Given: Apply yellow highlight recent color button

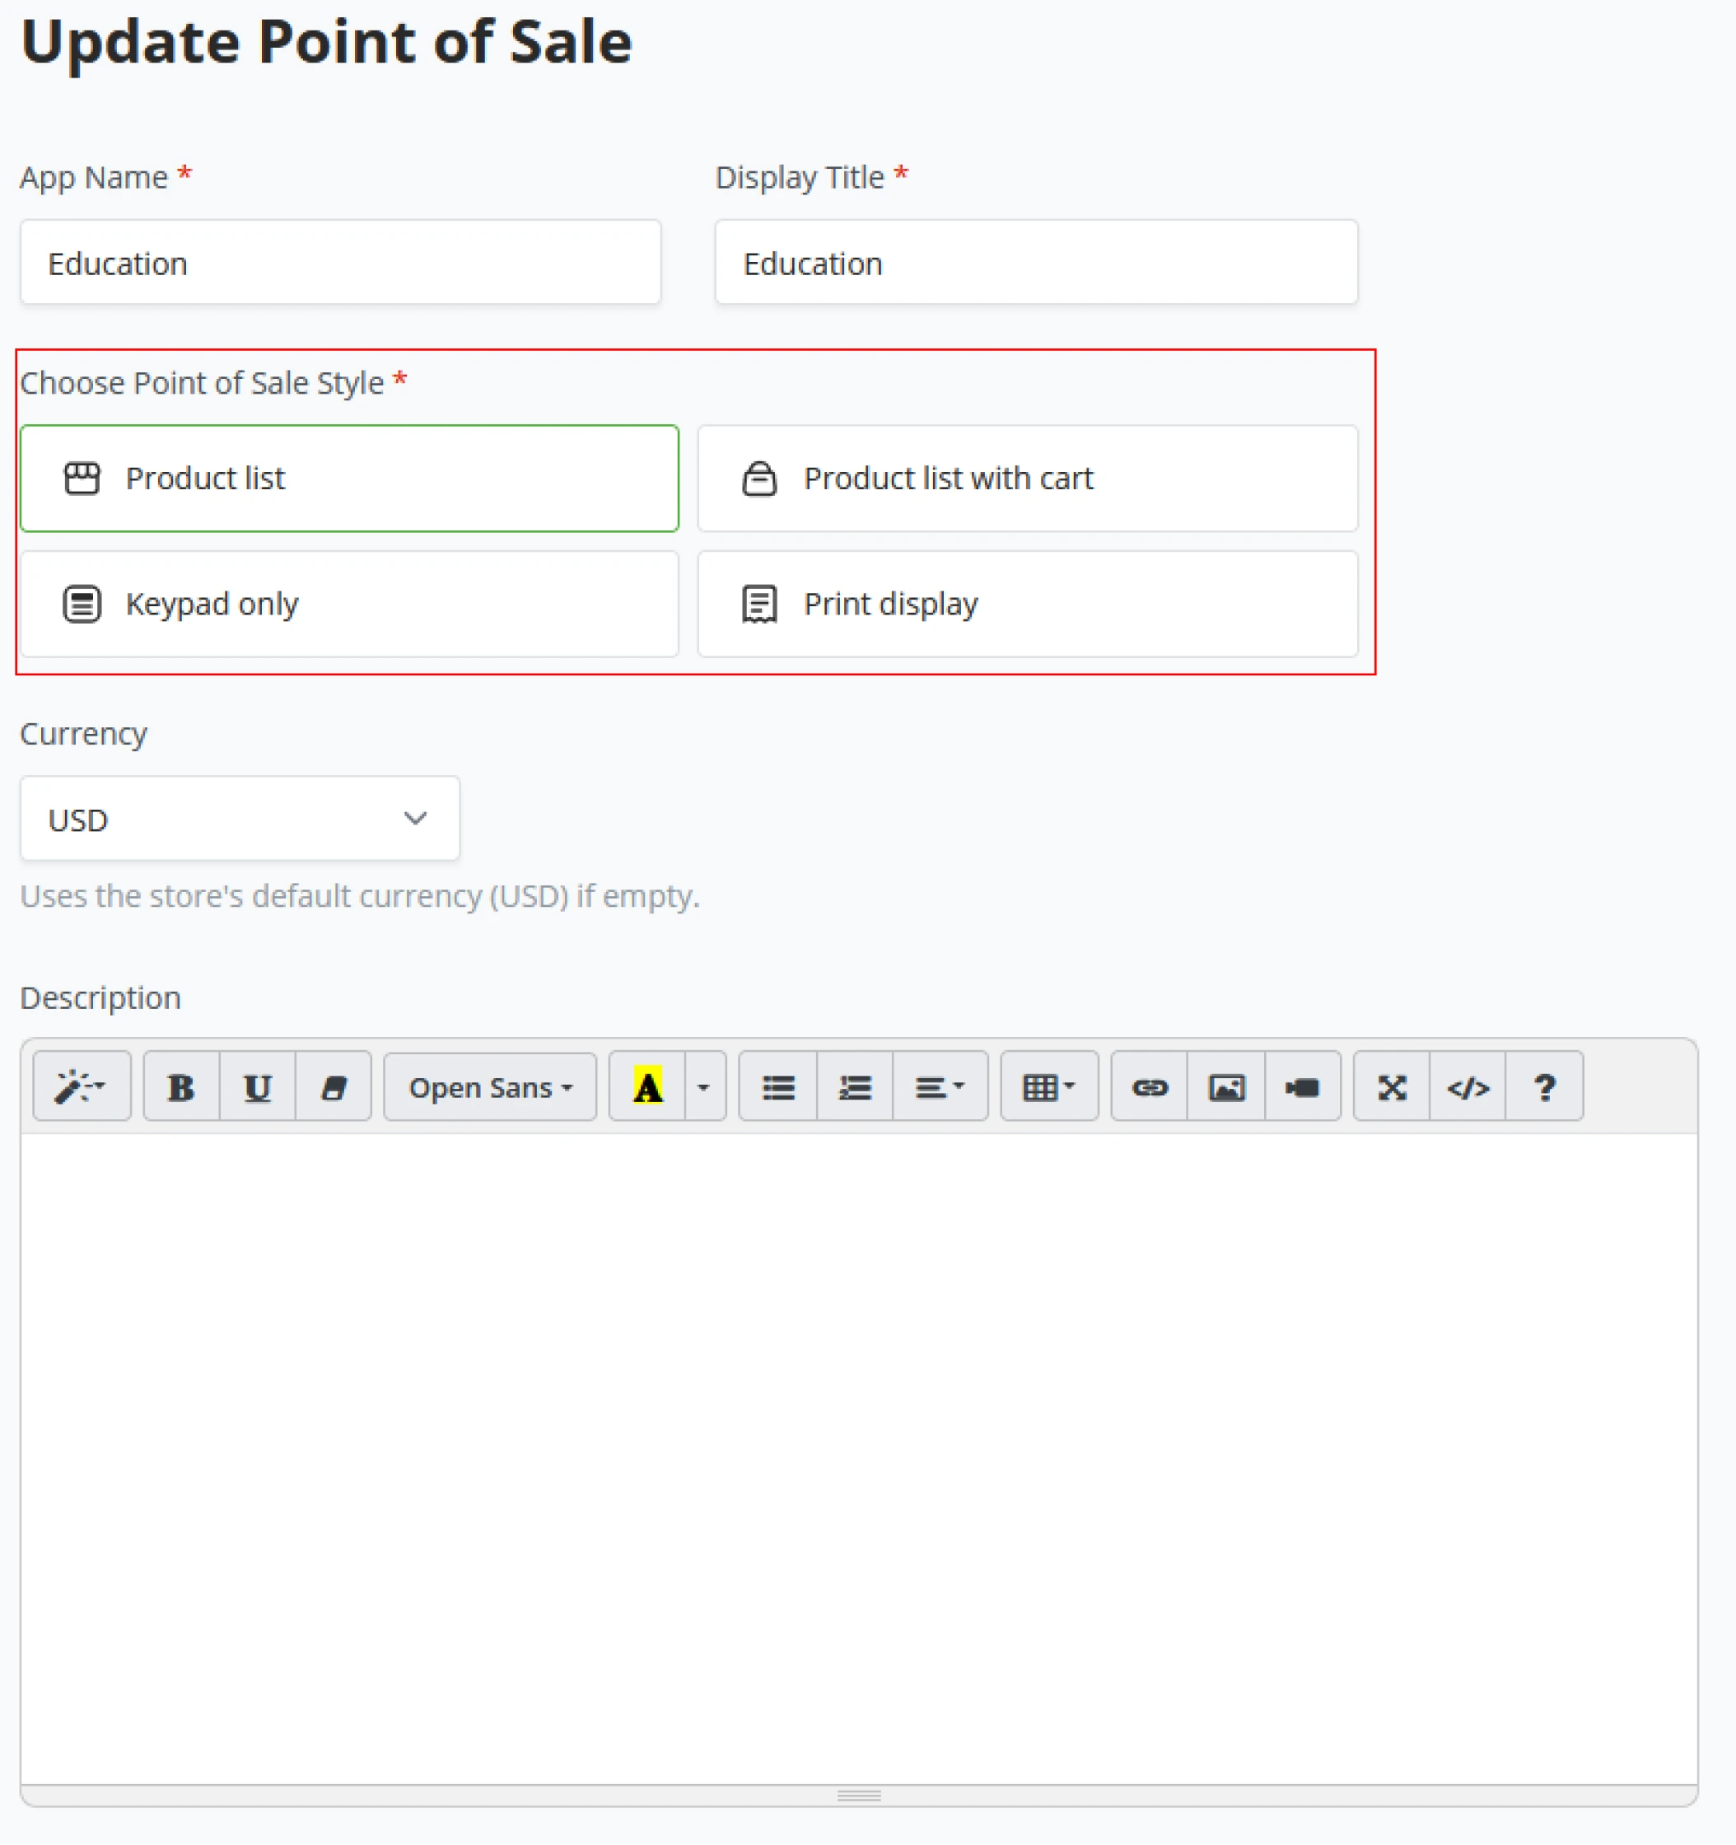Looking at the screenshot, I should 647,1086.
